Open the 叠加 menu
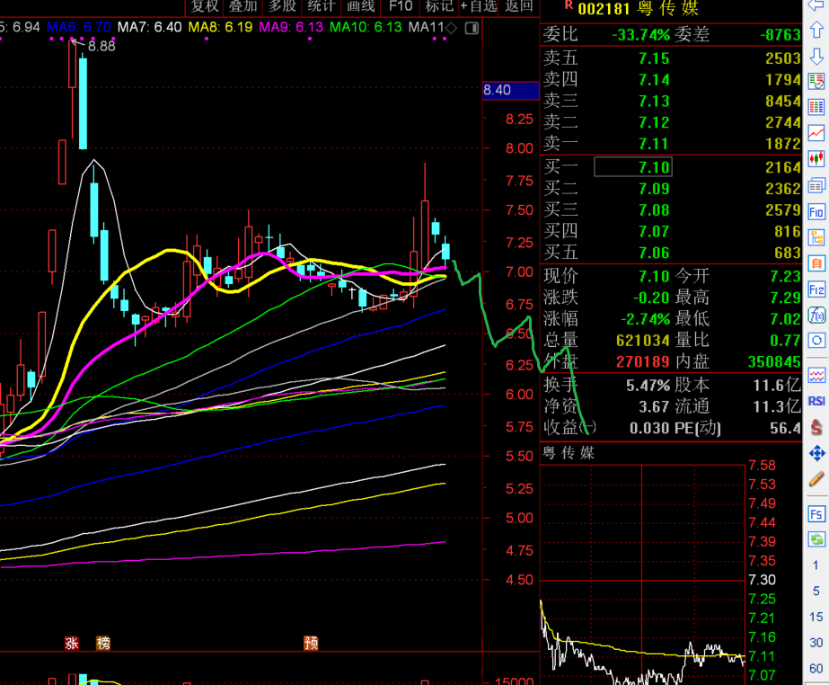 243,6
